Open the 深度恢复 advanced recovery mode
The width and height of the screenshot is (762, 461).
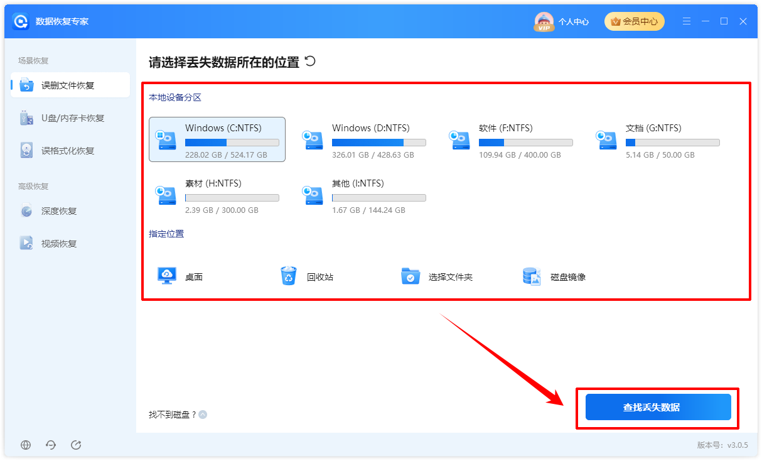click(x=70, y=211)
